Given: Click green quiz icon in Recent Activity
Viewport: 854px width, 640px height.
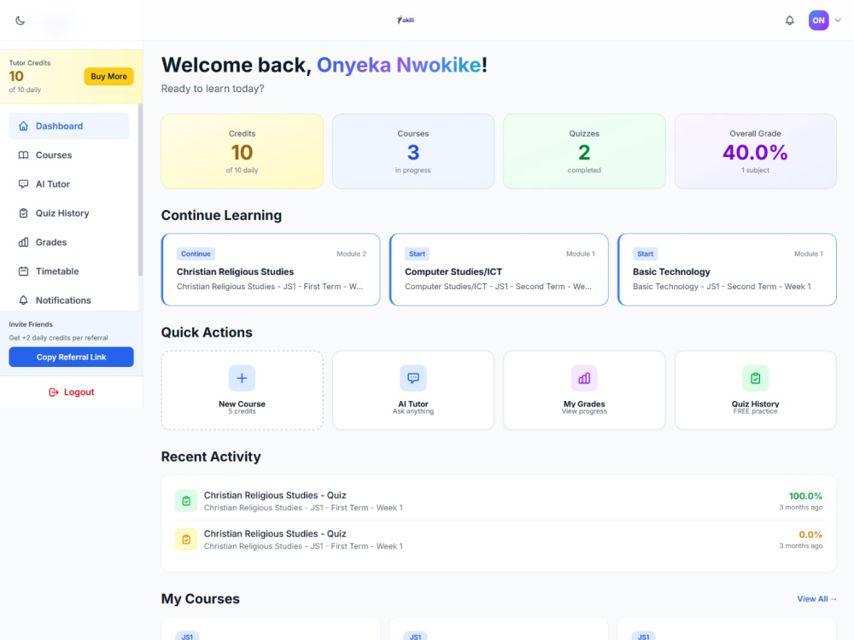Looking at the screenshot, I should [186, 501].
